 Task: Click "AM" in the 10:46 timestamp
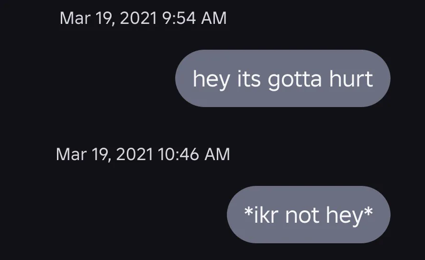tap(217, 154)
